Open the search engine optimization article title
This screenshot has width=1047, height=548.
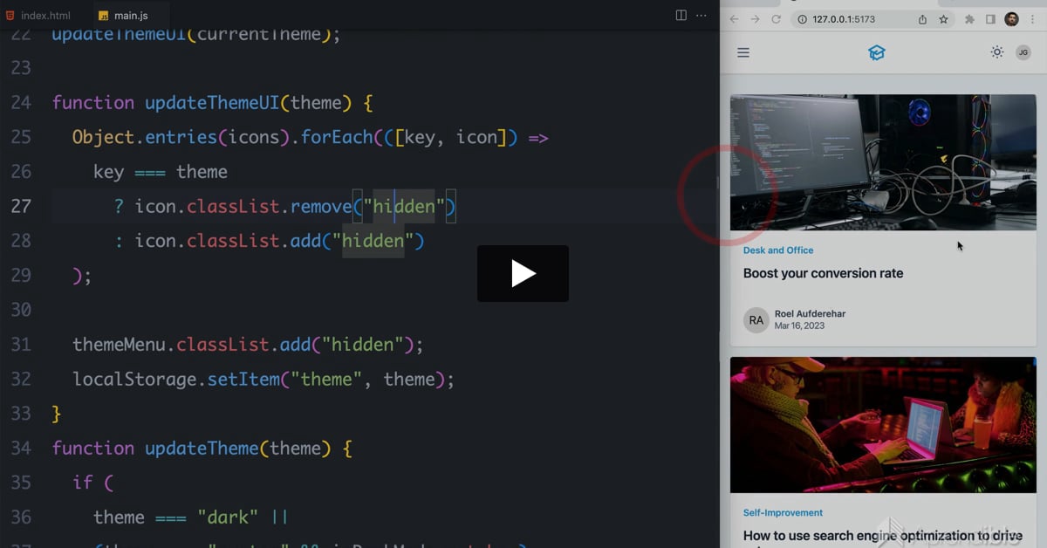pos(882,536)
